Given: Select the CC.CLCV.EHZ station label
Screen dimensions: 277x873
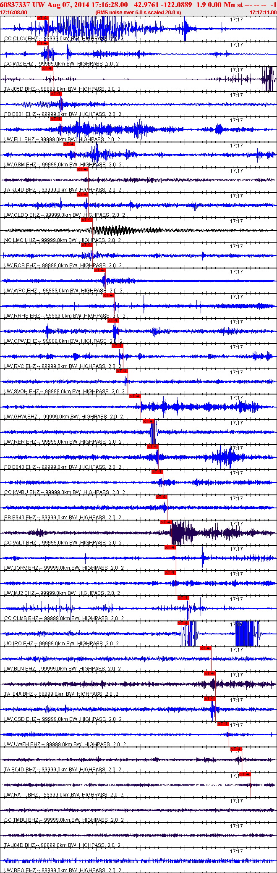Looking at the screenshot, I should tap(64, 39).
